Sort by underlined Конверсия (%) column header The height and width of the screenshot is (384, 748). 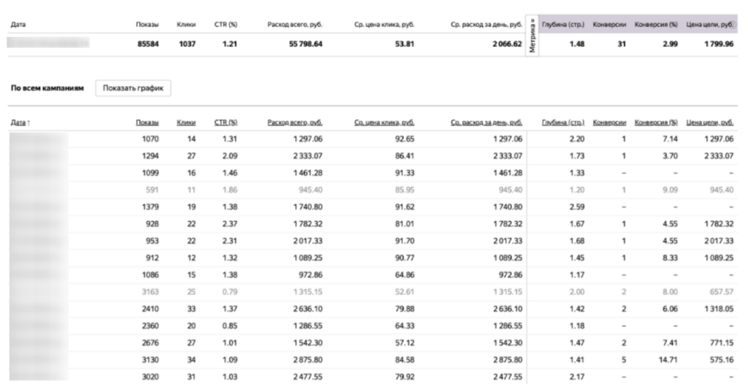[x=656, y=122]
